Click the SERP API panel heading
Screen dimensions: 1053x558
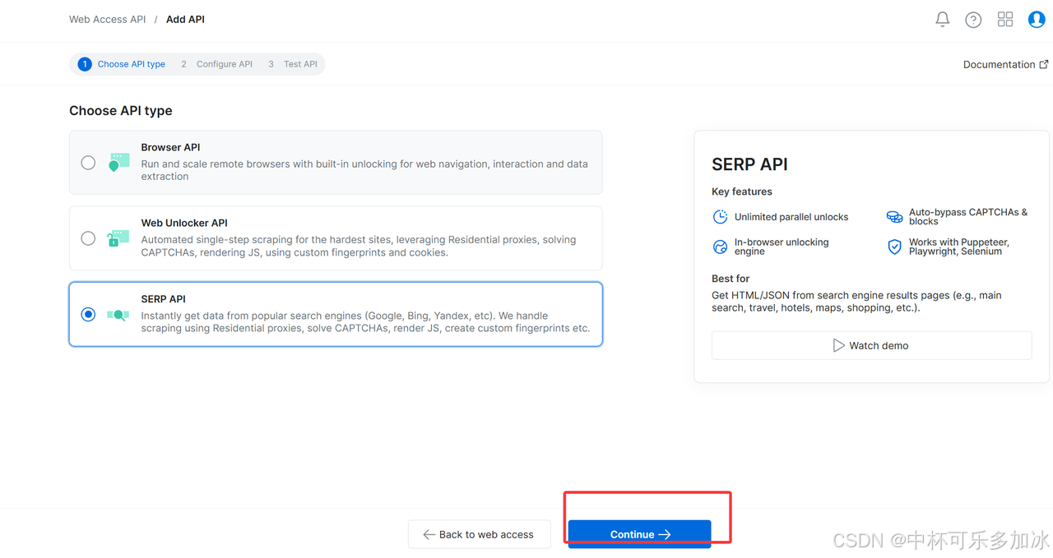749,164
